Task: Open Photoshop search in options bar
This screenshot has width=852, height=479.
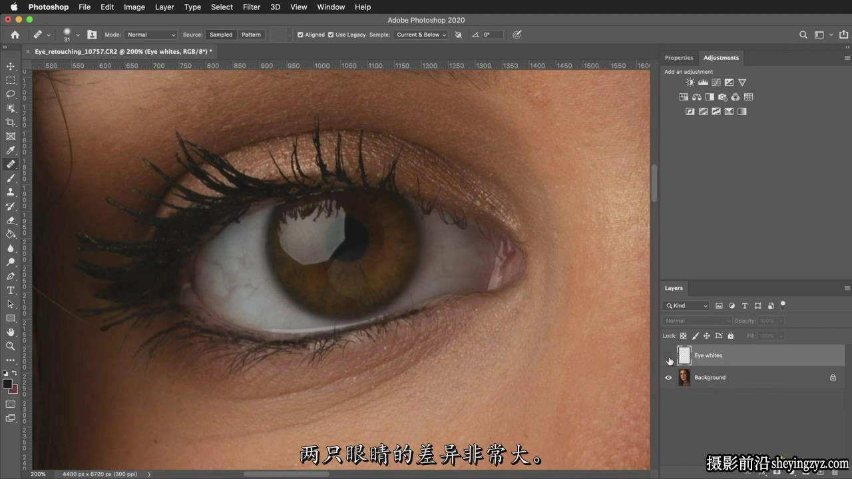Action: (x=803, y=35)
